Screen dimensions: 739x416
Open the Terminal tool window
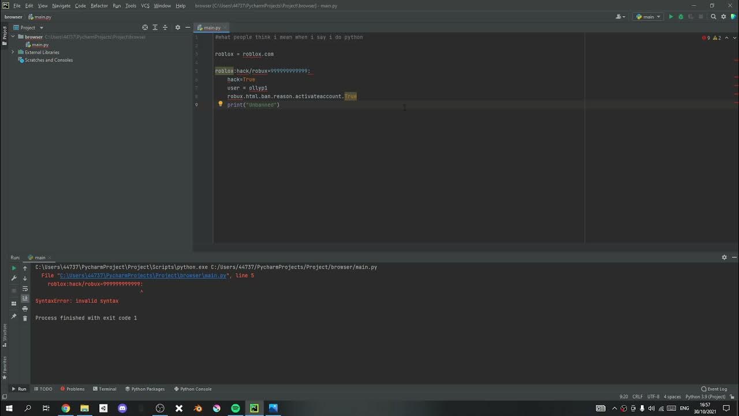tap(104, 389)
